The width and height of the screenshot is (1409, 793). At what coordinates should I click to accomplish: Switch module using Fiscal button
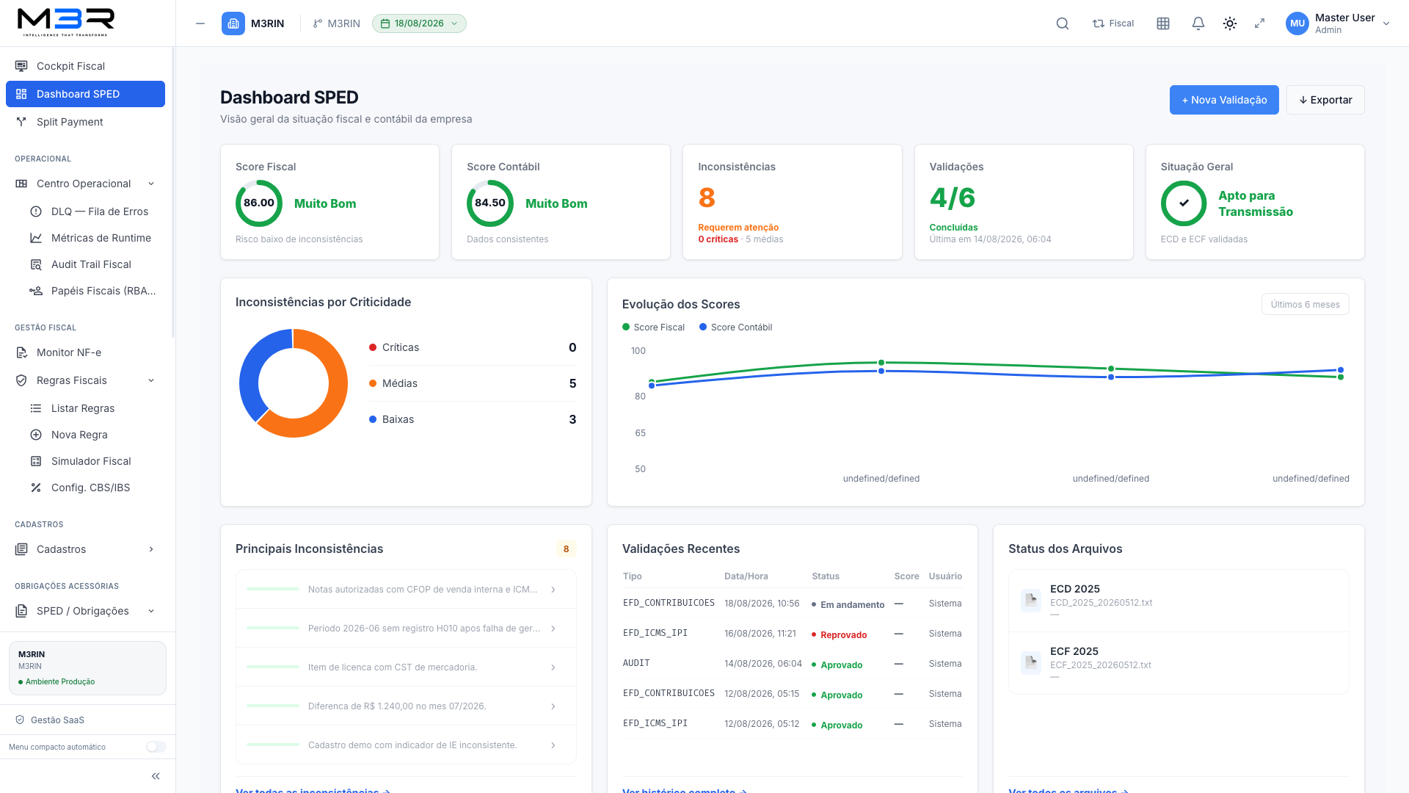pos(1113,23)
